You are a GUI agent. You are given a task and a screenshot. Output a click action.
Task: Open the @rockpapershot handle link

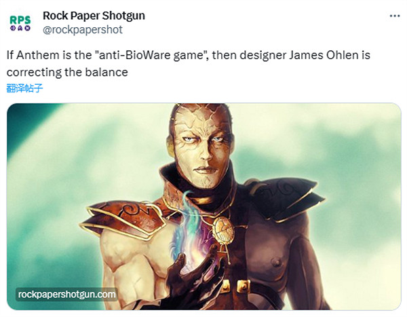83,30
